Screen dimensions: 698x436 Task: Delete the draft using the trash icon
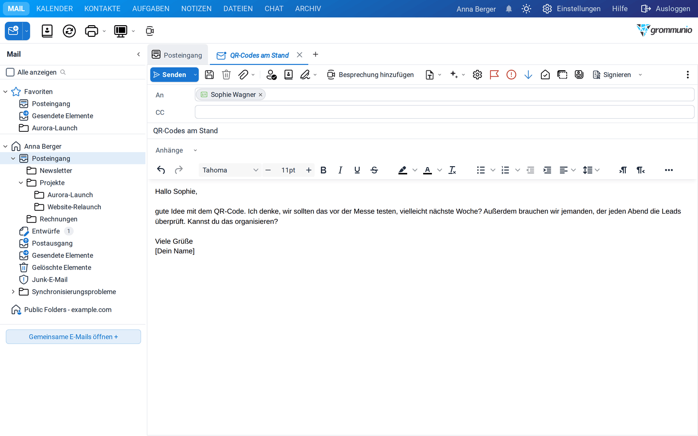click(x=226, y=75)
